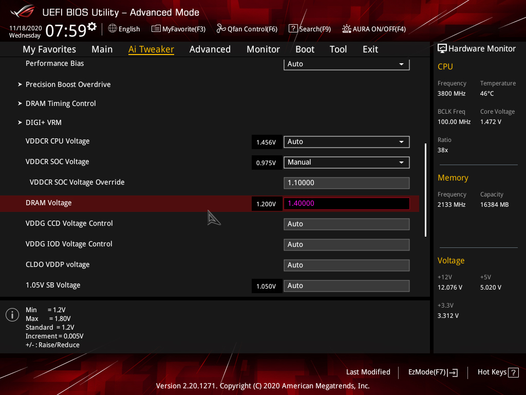Click the settings list scrollbar
526x395 pixels.
coord(425,190)
